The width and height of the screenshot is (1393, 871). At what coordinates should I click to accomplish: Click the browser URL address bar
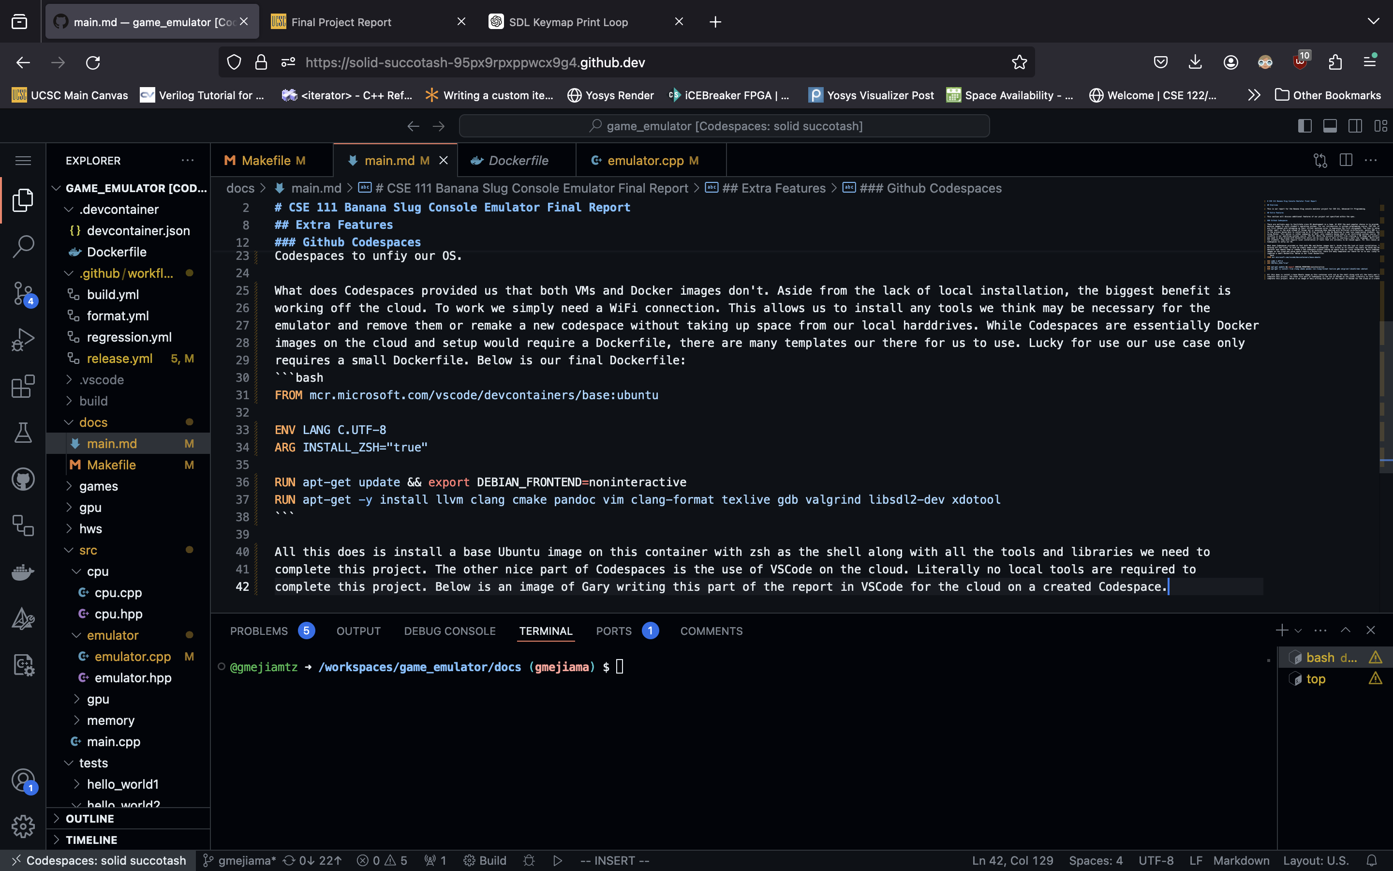(x=626, y=62)
